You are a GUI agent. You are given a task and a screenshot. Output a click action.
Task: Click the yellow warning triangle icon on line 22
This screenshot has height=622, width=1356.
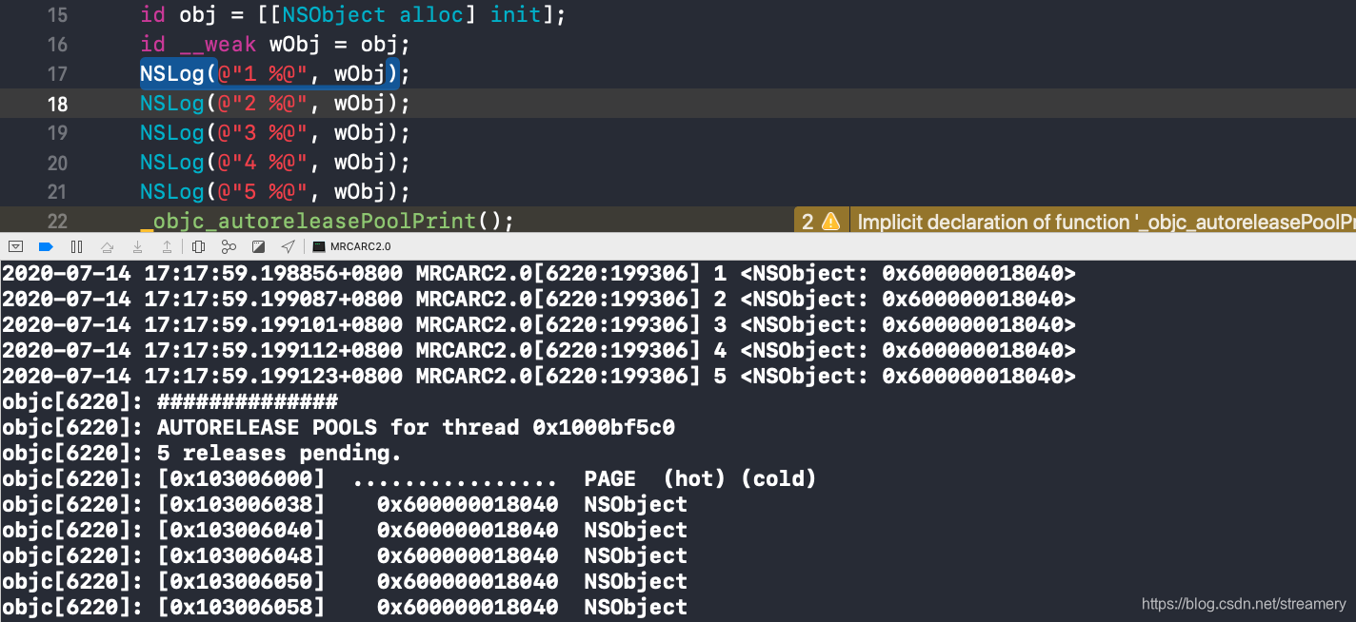[x=830, y=222]
